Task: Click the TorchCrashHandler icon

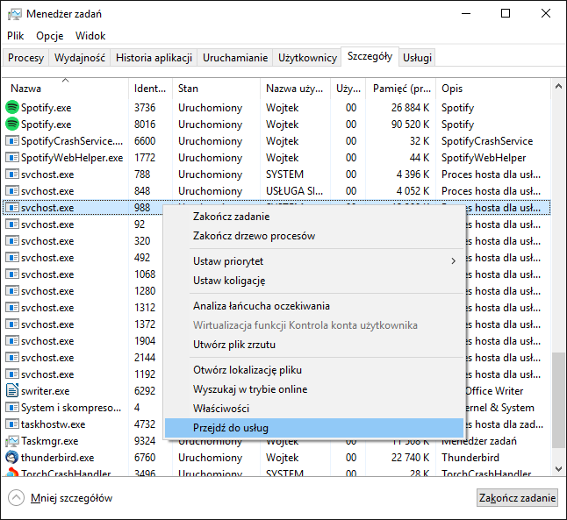Action: point(12,474)
